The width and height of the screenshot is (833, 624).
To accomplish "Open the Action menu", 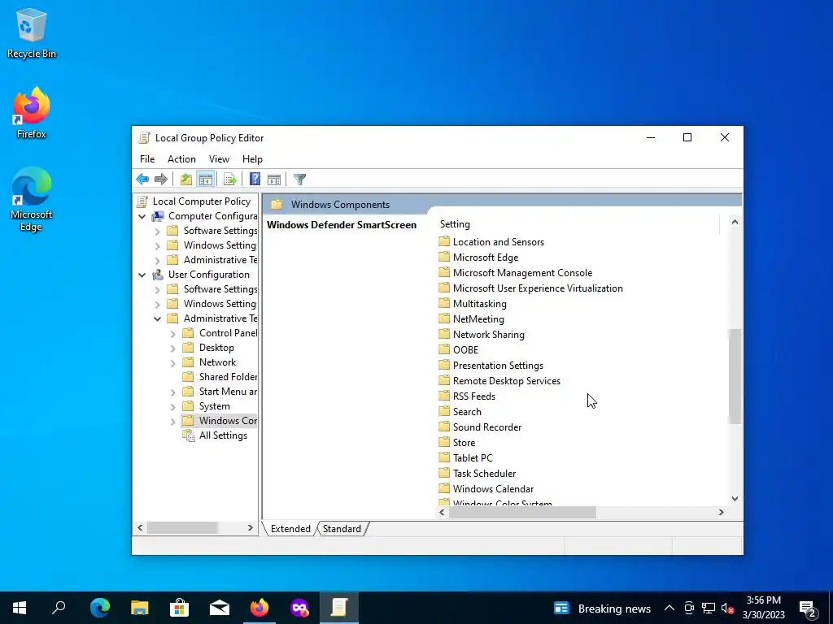I will point(181,159).
